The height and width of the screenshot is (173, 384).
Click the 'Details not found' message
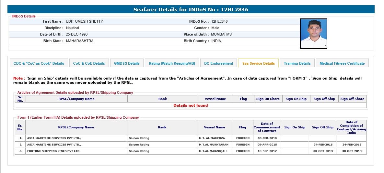pyautogui.click(x=191, y=105)
